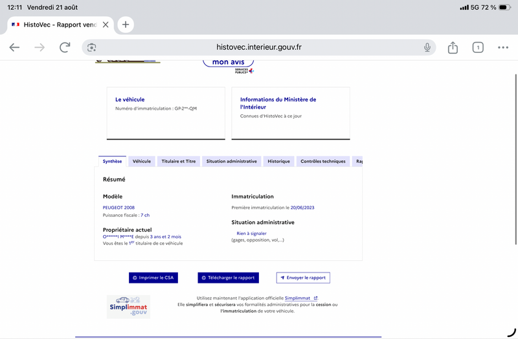Switch to the Situation administrative tab
This screenshot has width=518, height=339.
(232, 161)
